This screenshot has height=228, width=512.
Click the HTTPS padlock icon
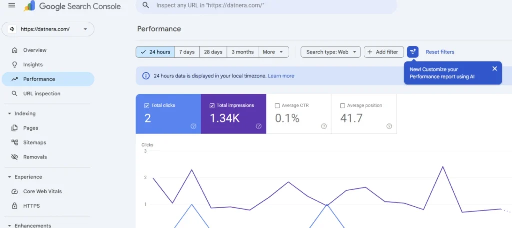pos(14,206)
